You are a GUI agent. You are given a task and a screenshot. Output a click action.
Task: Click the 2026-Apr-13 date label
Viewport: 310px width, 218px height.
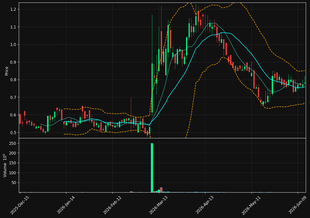pos(205,205)
